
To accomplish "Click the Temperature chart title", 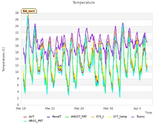I will tap(84, 3).
